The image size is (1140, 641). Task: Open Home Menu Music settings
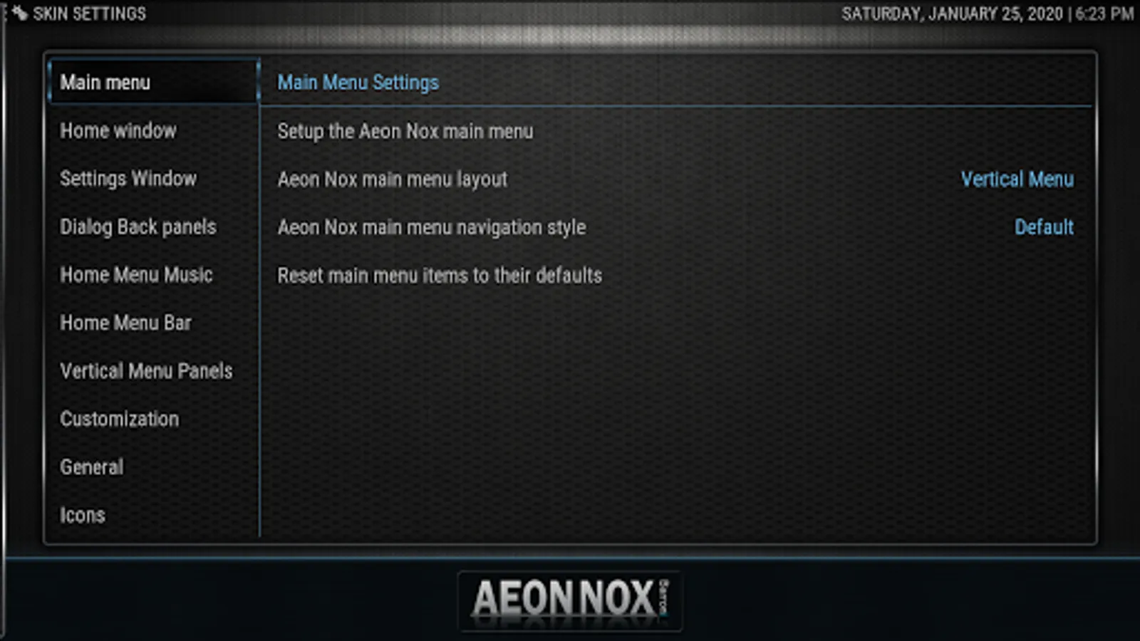pos(153,274)
